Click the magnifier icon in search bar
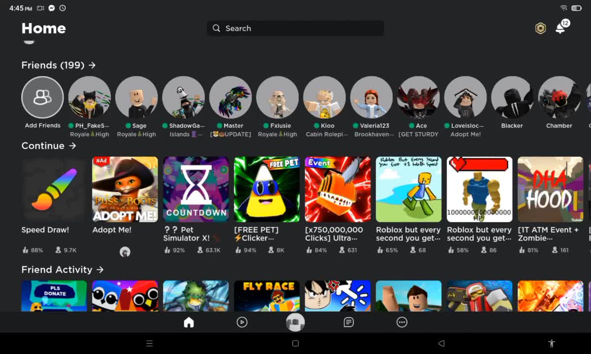The width and height of the screenshot is (591, 354). coord(216,28)
